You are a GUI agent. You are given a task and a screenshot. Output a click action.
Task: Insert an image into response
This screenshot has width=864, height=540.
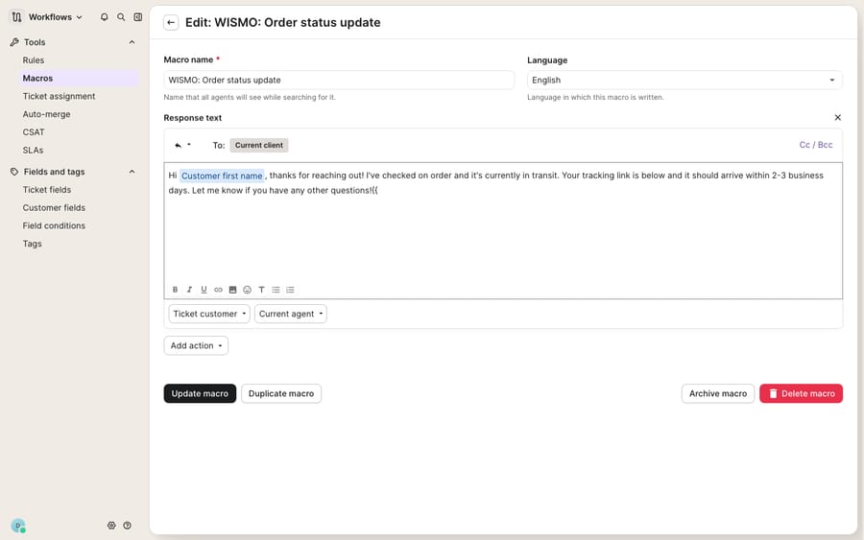(232, 290)
